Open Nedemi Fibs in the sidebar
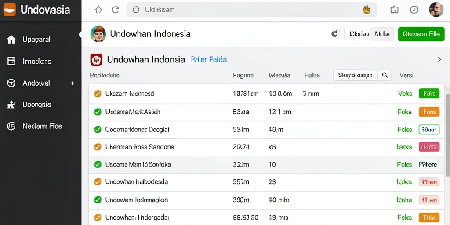This screenshot has height=225, width=450. [x=42, y=126]
